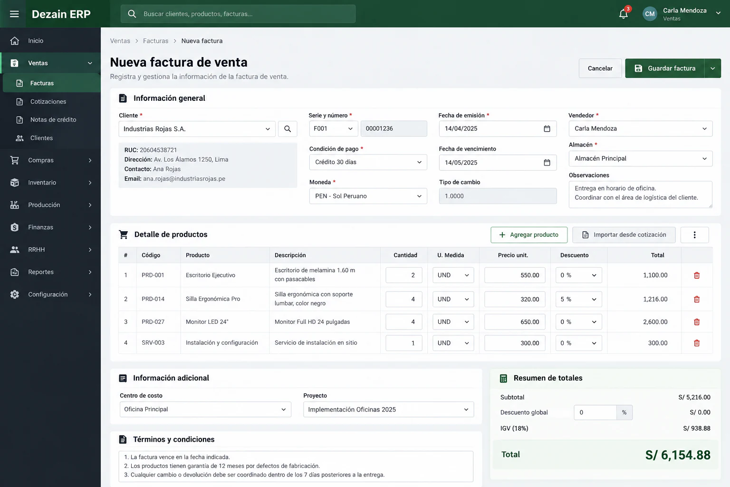Open the Fecha de emisión calendar icon
The width and height of the screenshot is (730, 487).
(x=547, y=129)
